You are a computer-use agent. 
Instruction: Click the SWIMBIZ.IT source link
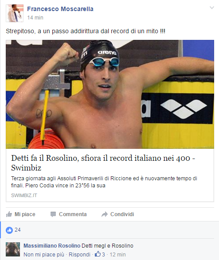pyautogui.click(x=24, y=195)
